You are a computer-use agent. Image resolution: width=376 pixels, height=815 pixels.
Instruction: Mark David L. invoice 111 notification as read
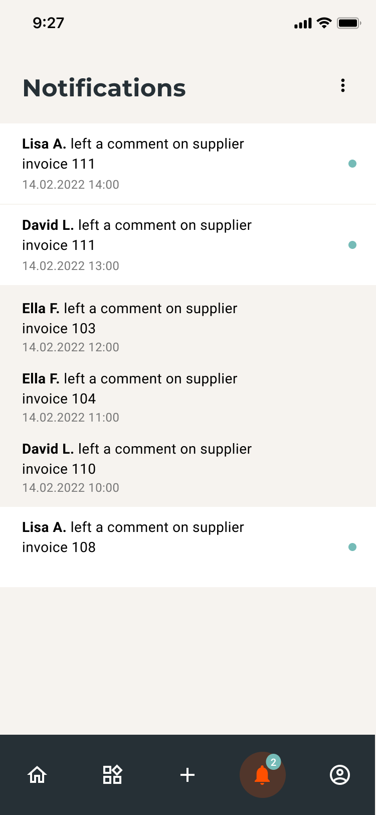tap(352, 245)
